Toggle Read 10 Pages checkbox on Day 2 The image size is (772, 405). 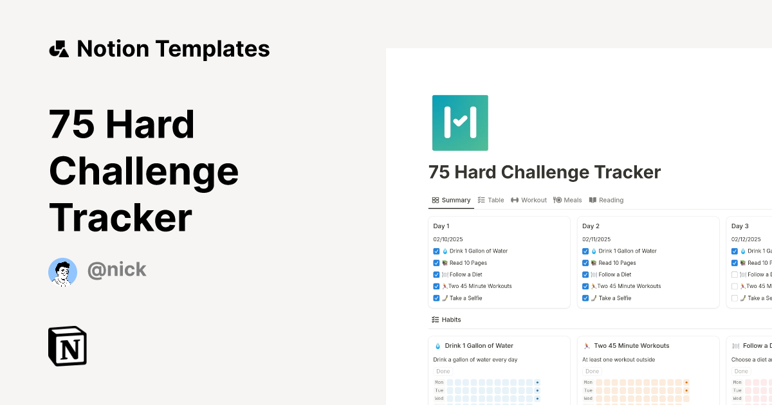pyautogui.click(x=585, y=263)
